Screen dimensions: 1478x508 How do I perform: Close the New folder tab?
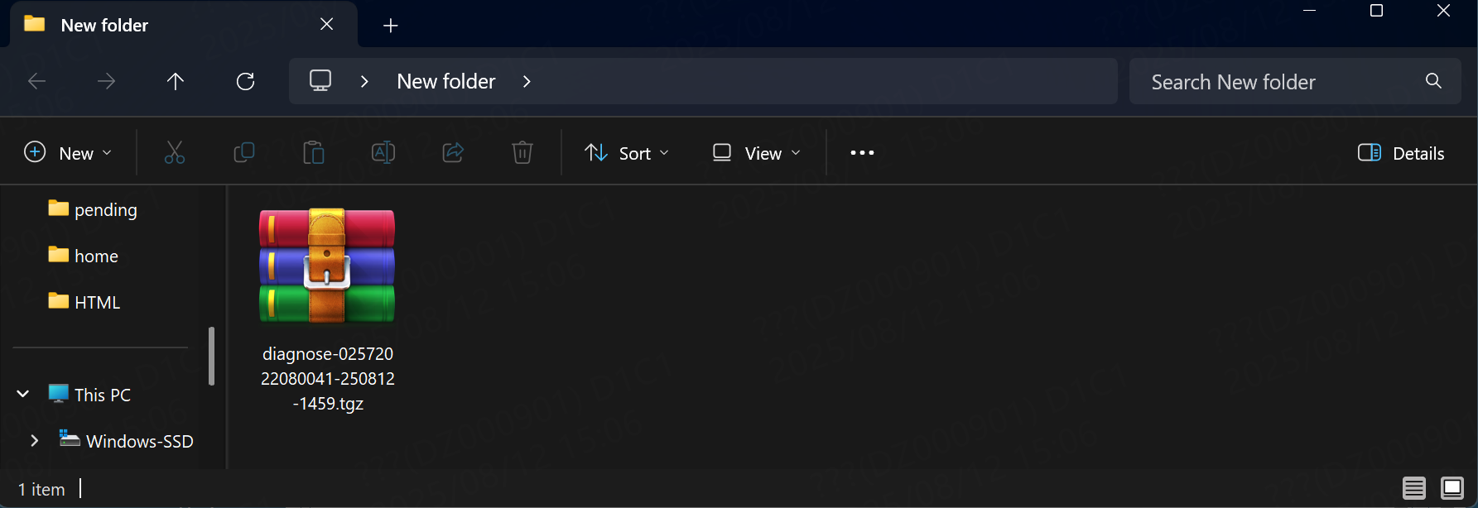[x=327, y=24]
